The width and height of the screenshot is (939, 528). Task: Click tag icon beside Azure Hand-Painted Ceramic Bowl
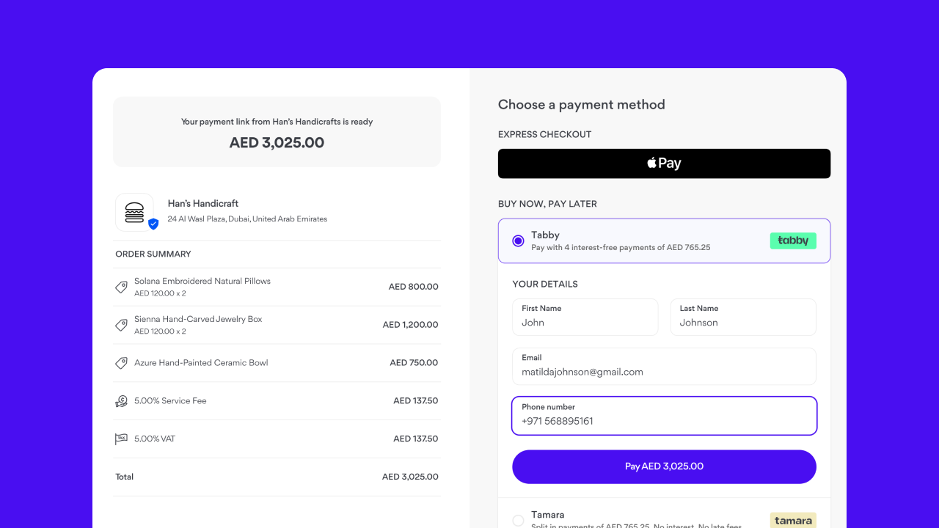pos(122,363)
